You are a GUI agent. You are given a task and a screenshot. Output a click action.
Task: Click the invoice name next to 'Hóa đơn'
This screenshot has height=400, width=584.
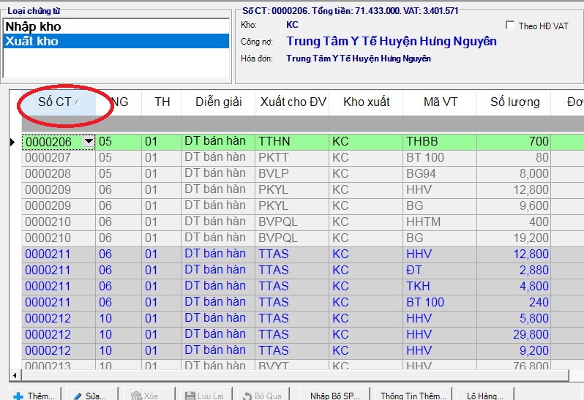point(359,59)
